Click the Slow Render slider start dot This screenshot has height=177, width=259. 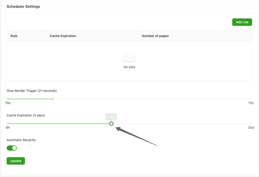[8, 99]
